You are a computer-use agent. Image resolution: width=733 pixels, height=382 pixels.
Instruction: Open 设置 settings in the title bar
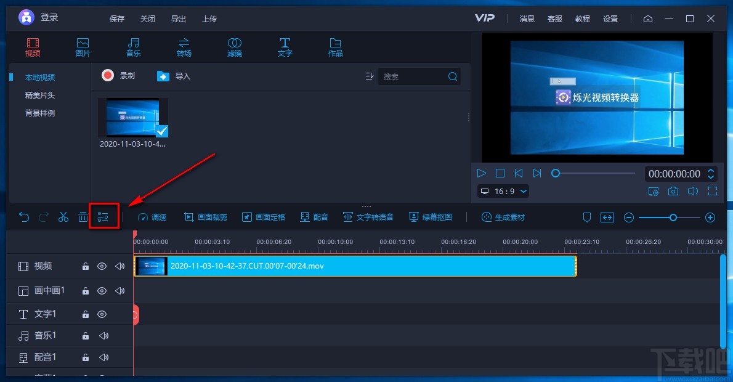tap(610, 18)
